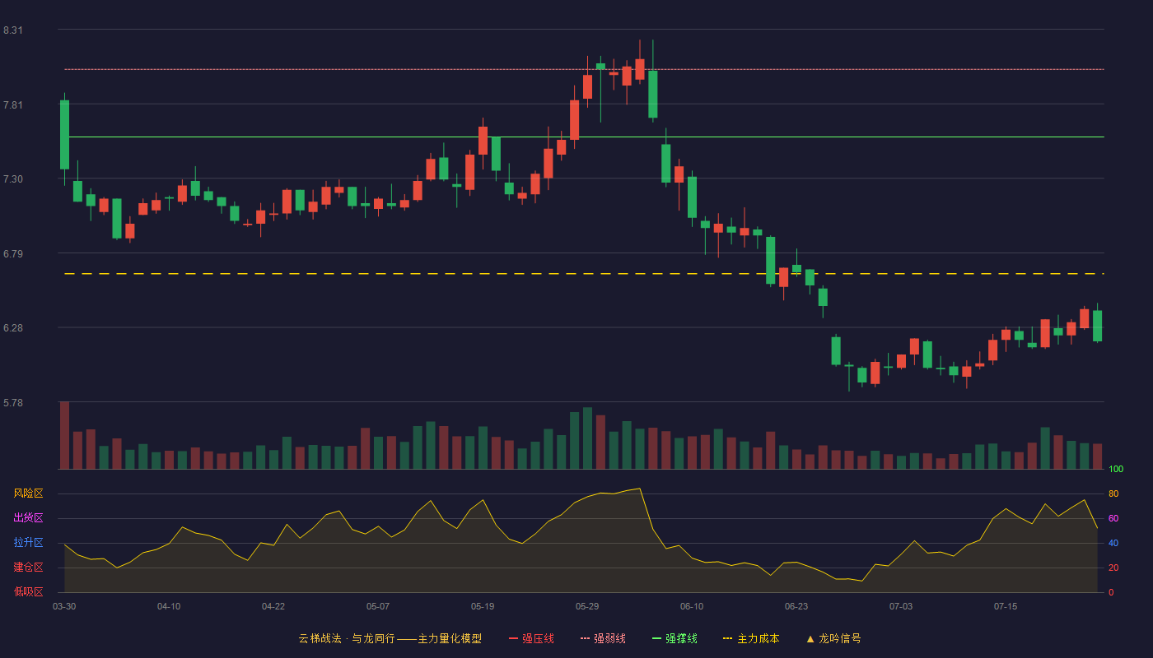1153x658 pixels.
Task: Click the solid green support line
Action: [584, 137]
